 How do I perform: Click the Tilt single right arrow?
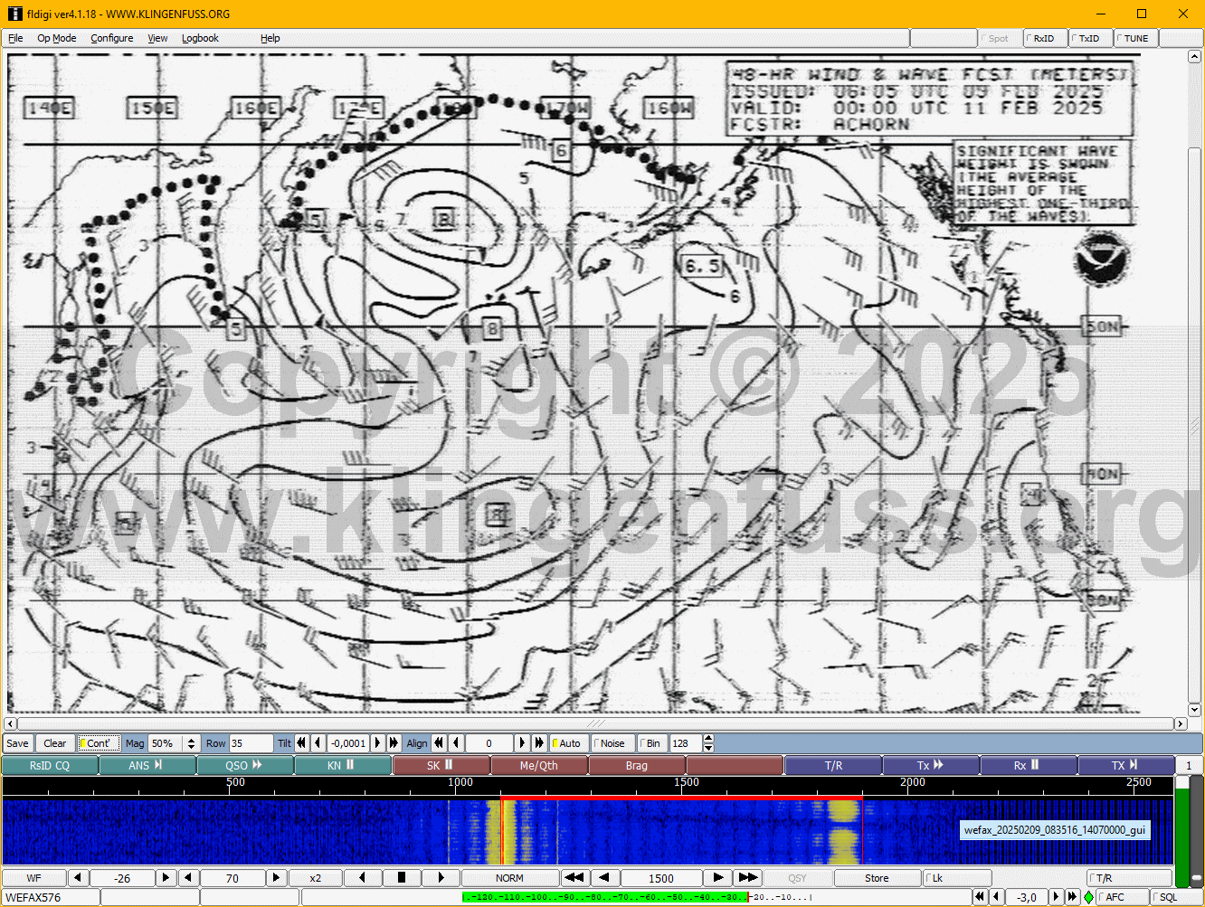pyautogui.click(x=378, y=743)
